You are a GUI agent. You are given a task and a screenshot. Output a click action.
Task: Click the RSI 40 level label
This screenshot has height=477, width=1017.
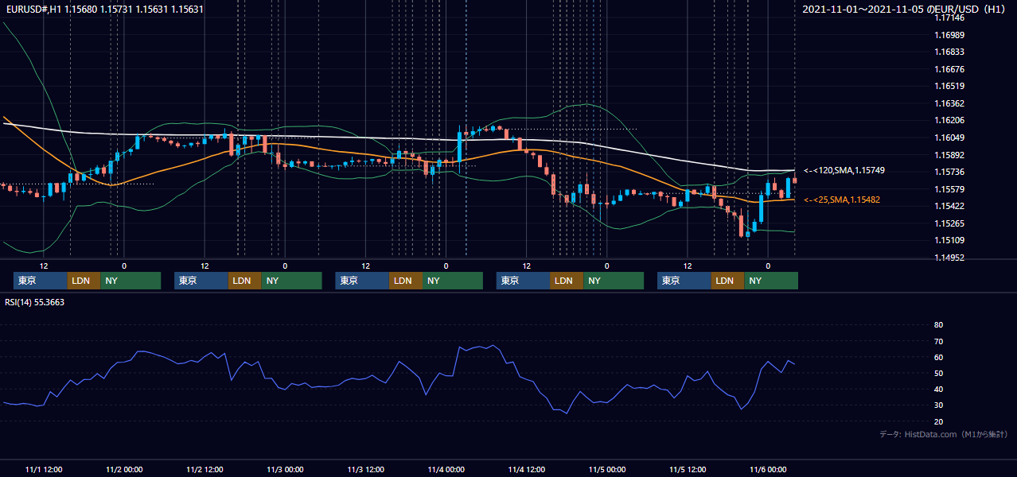click(x=938, y=390)
